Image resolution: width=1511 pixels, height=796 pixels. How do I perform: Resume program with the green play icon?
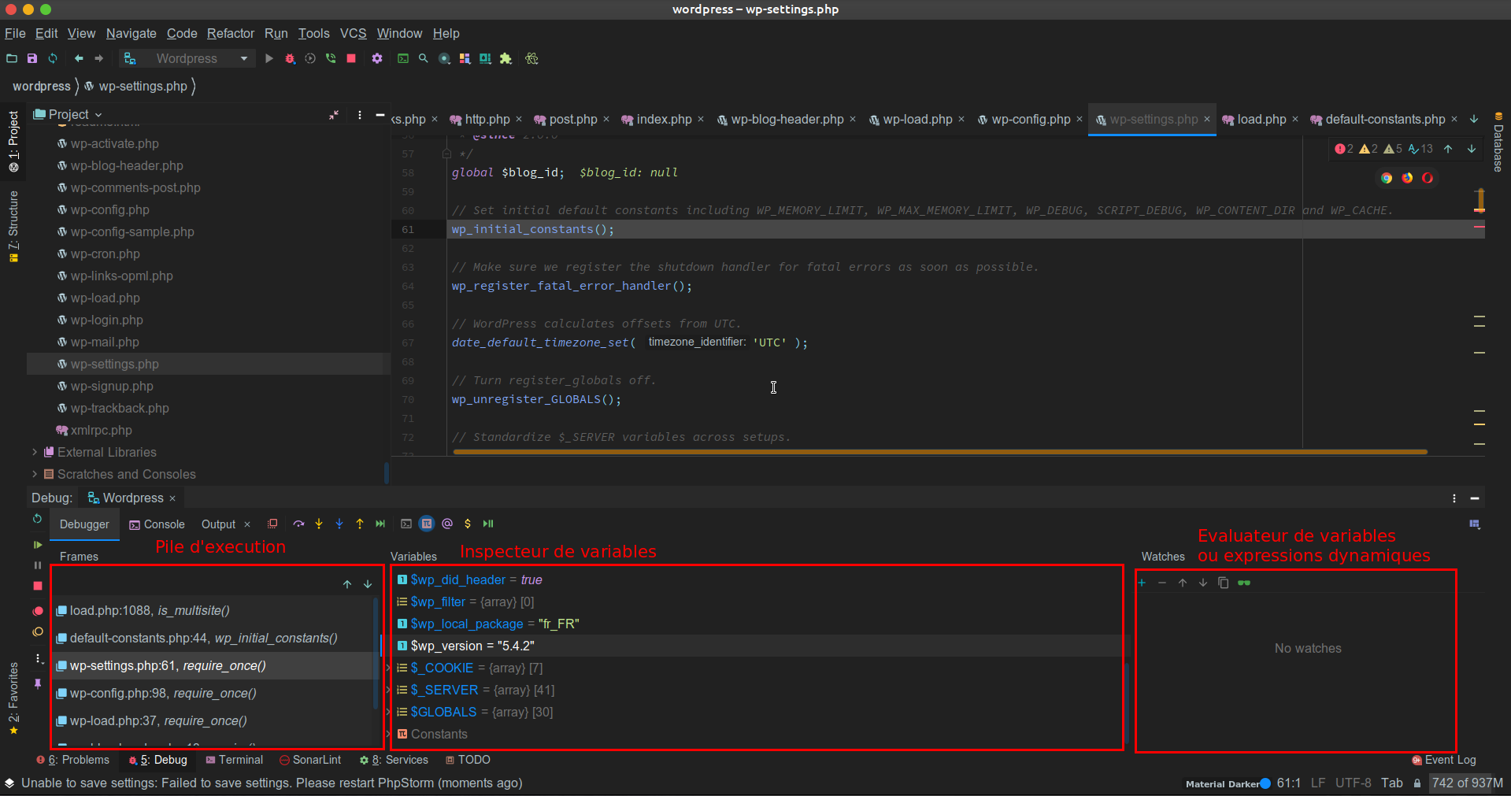coord(37,544)
